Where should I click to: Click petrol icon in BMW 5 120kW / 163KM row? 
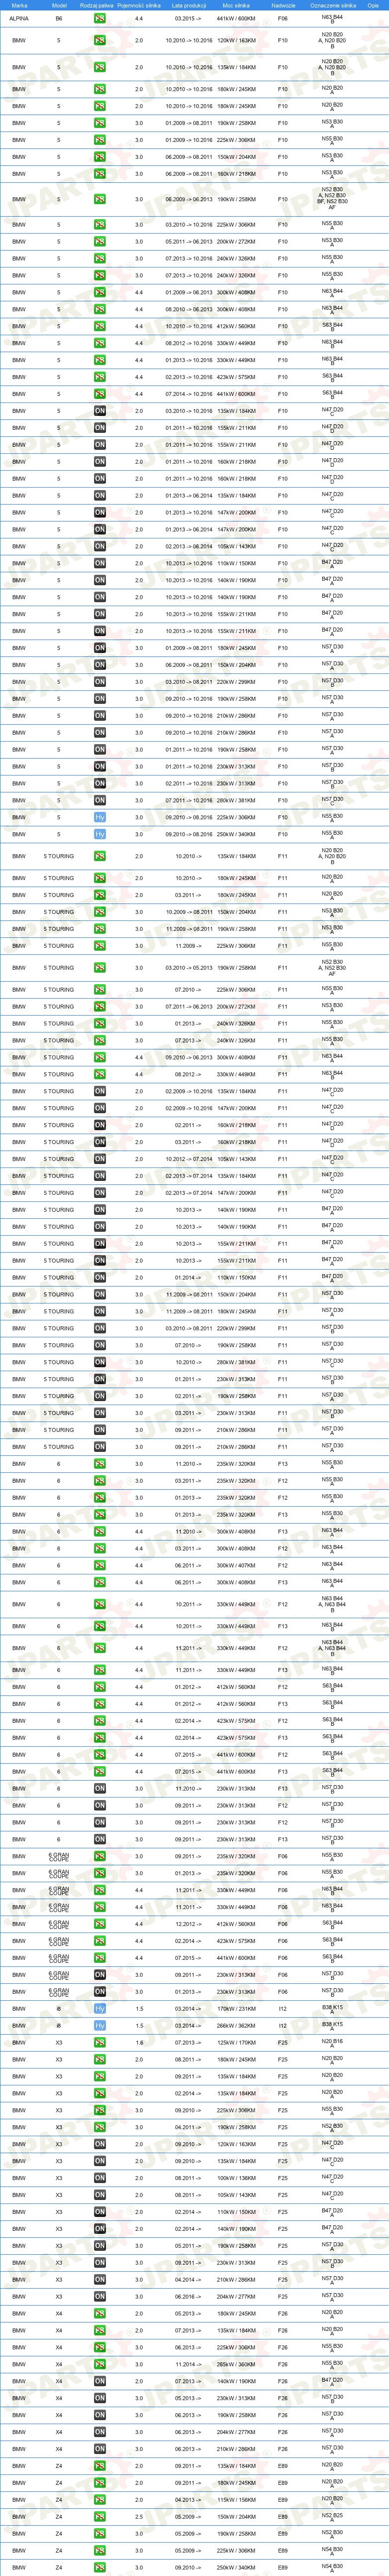(100, 41)
